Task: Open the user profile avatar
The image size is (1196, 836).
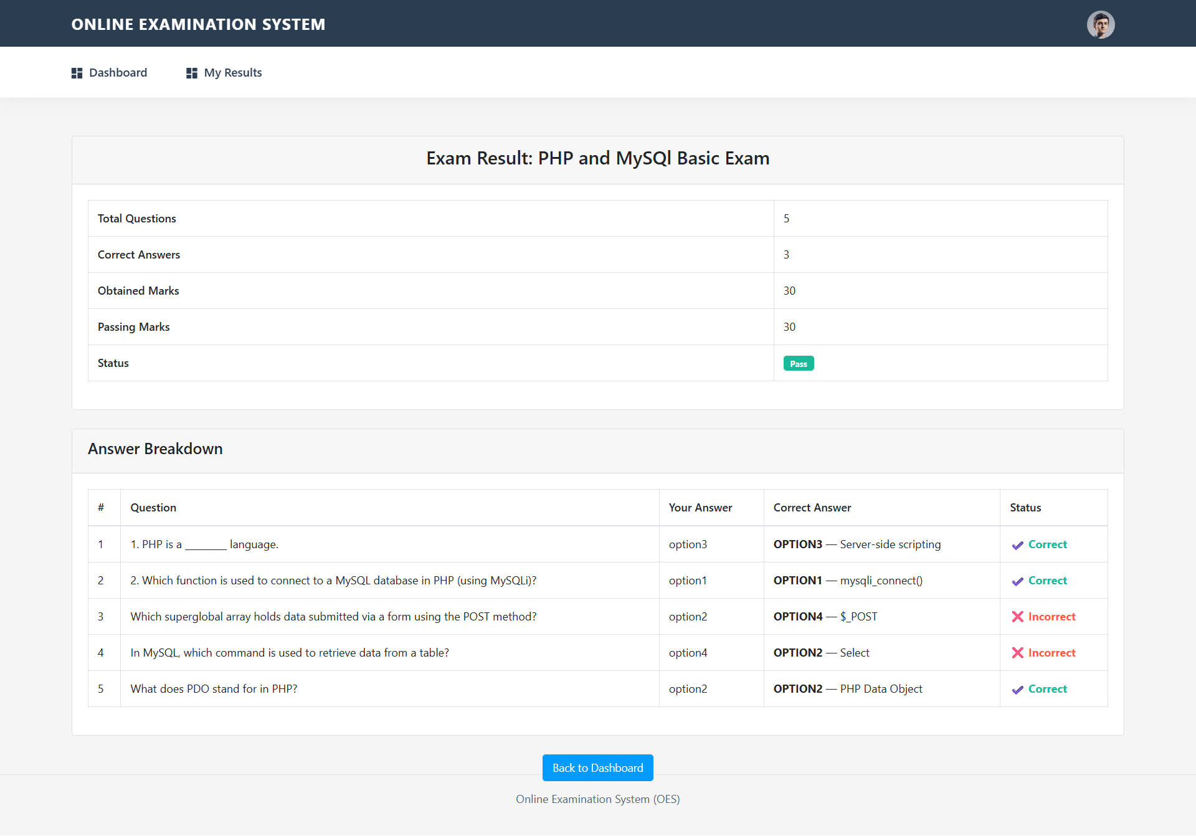Action: click(x=1100, y=25)
